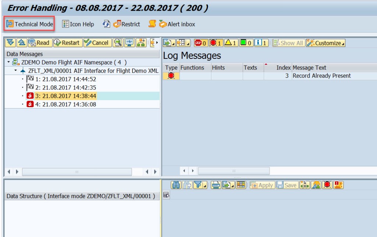Sort by the Index column header
The height and width of the screenshot is (237, 377).
[278, 68]
